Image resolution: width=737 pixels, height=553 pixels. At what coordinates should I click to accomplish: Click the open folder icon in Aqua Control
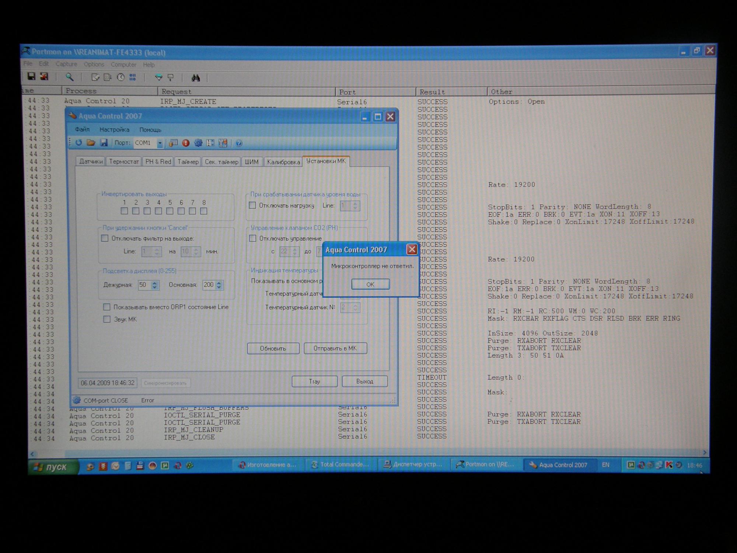coord(91,143)
